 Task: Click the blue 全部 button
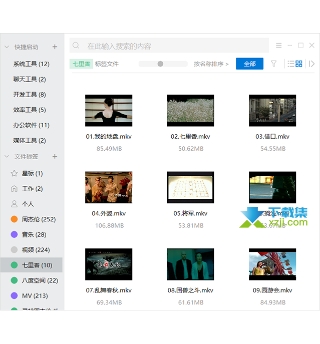(249, 64)
